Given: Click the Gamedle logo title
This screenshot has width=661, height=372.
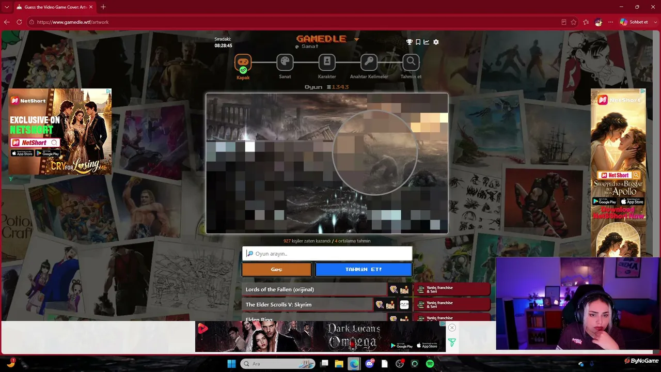Looking at the screenshot, I should (321, 39).
